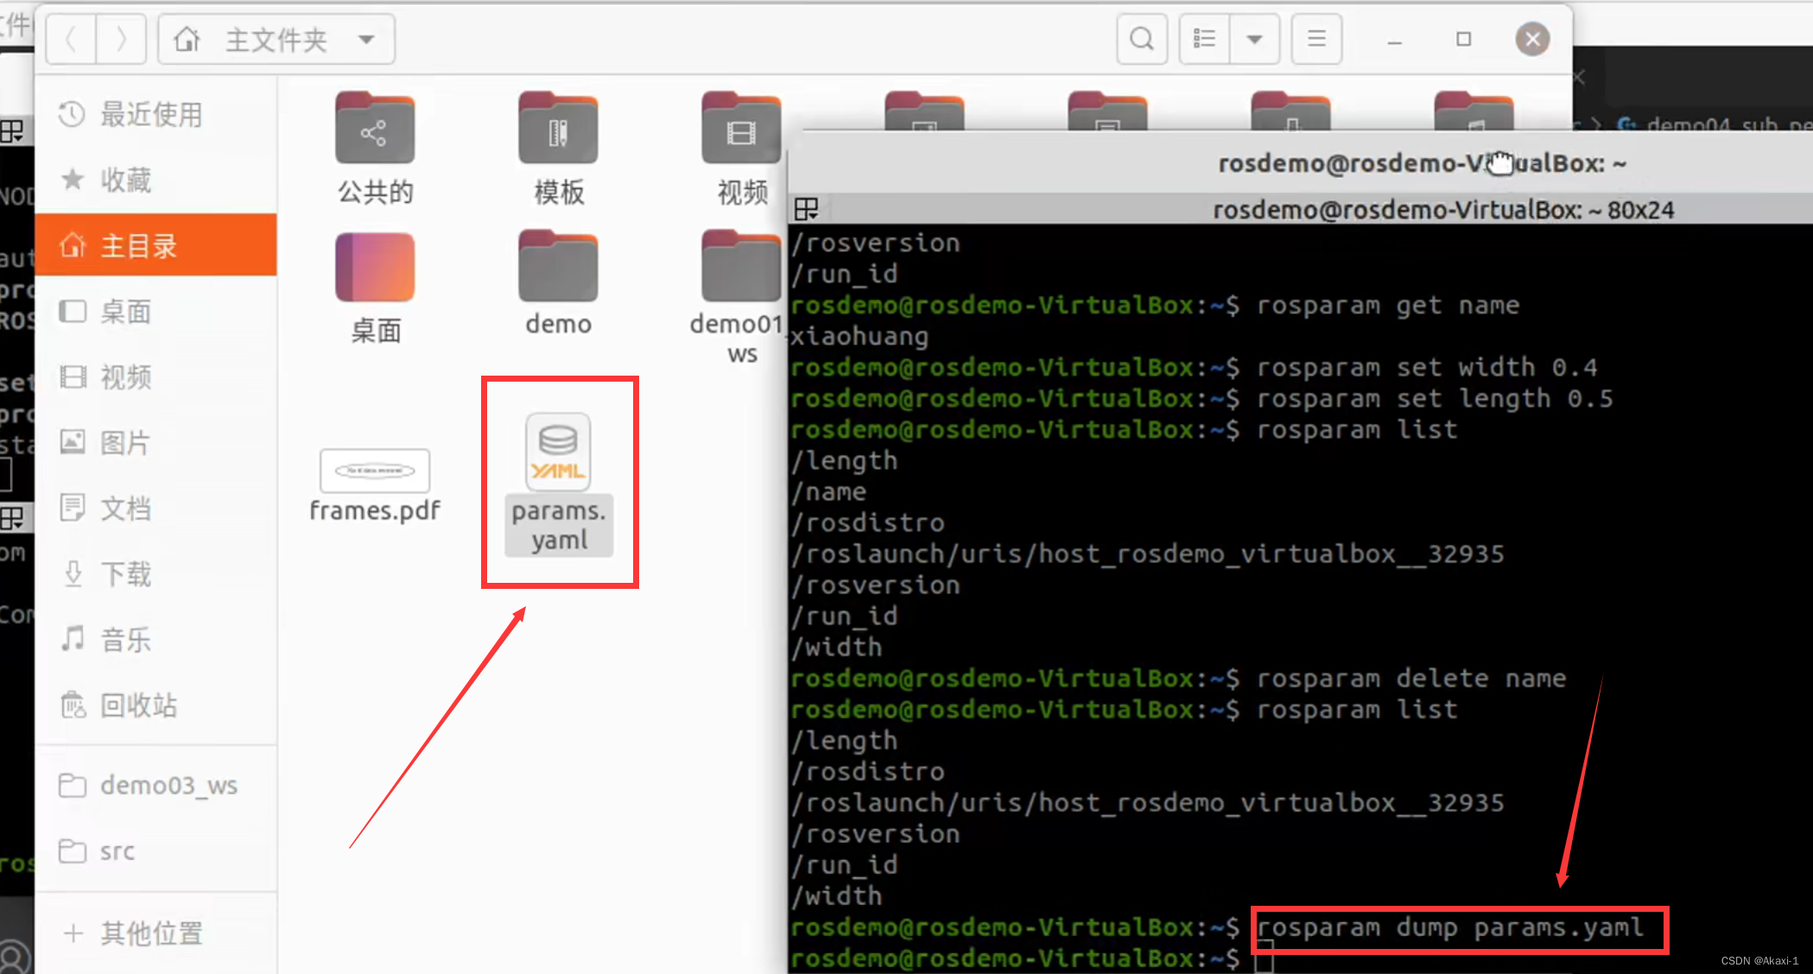Image resolution: width=1813 pixels, height=974 pixels.
Task: Click the terminal split layout icon
Action: (806, 209)
